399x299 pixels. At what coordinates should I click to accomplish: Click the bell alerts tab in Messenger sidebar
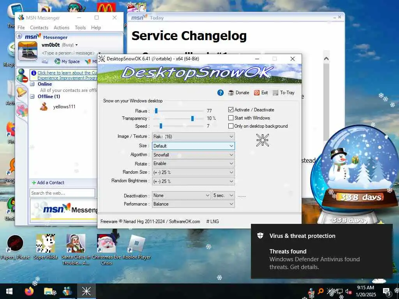click(22, 92)
